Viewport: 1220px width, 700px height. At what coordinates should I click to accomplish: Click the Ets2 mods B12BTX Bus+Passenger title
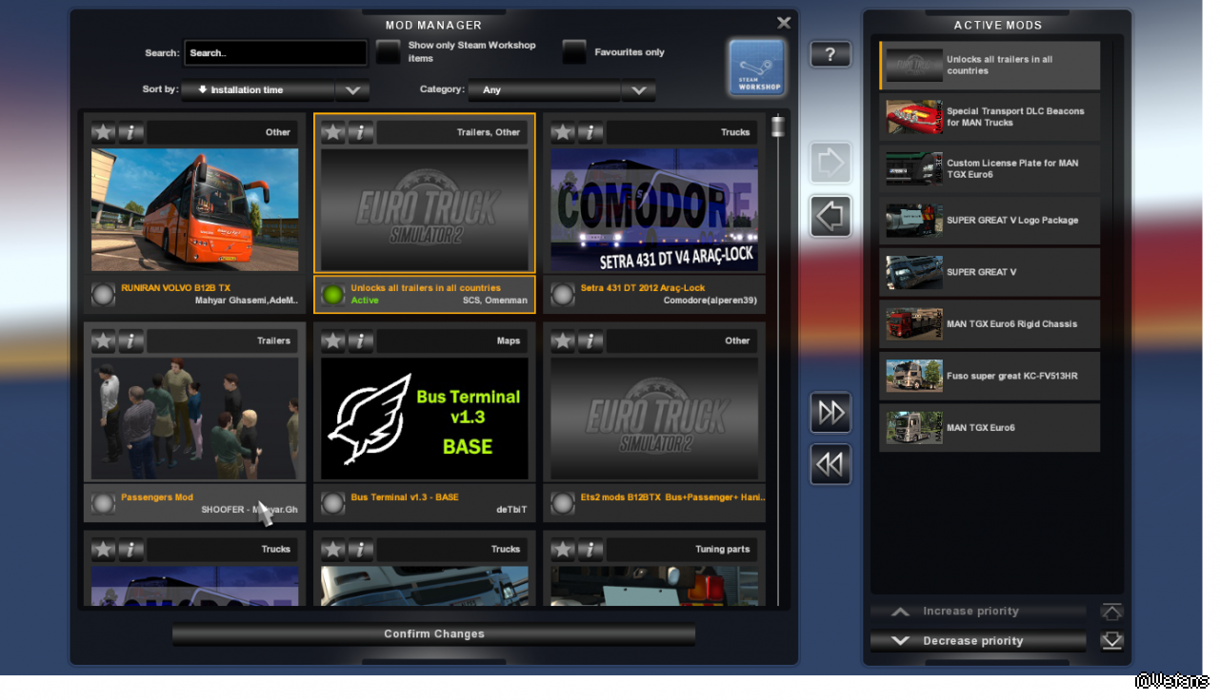tap(673, 497)
